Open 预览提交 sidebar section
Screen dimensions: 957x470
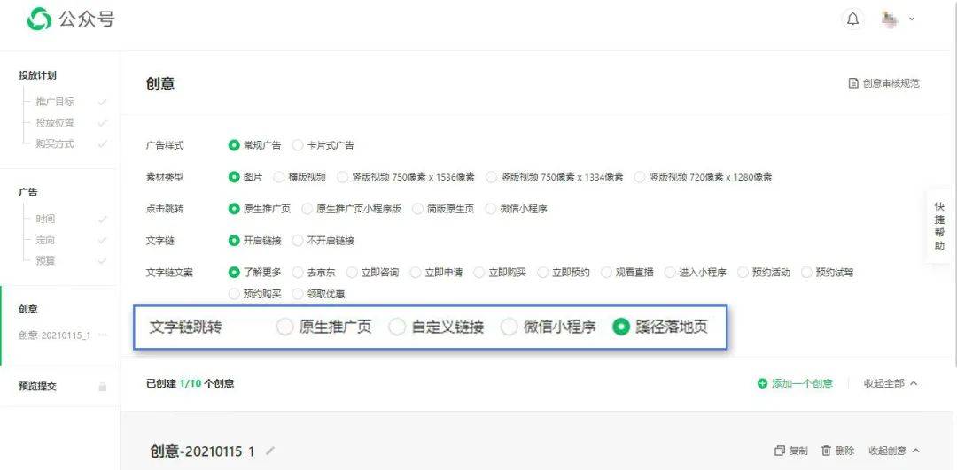38,387
